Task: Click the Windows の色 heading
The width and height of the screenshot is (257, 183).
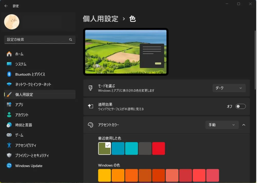Action: 109,165
